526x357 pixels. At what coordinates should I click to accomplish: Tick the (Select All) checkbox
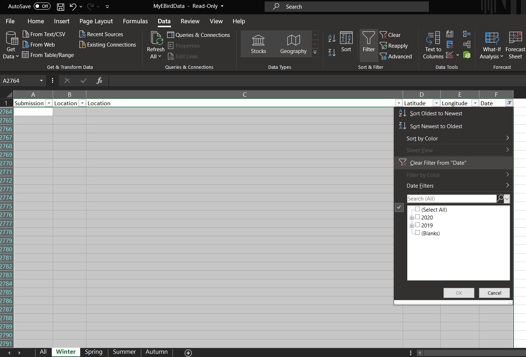click(x=417, y=209)
